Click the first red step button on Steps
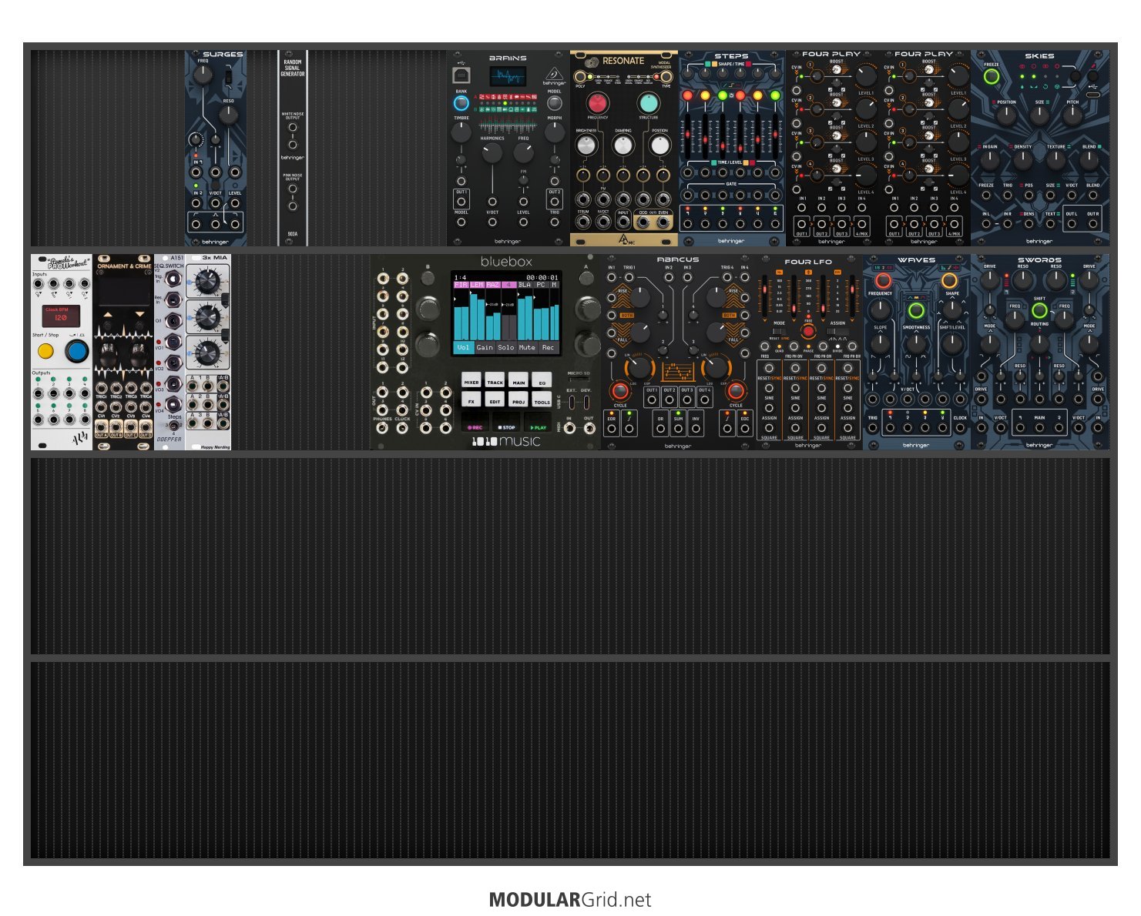Viewport: 1141px width, 916px height. pos(688,96)
